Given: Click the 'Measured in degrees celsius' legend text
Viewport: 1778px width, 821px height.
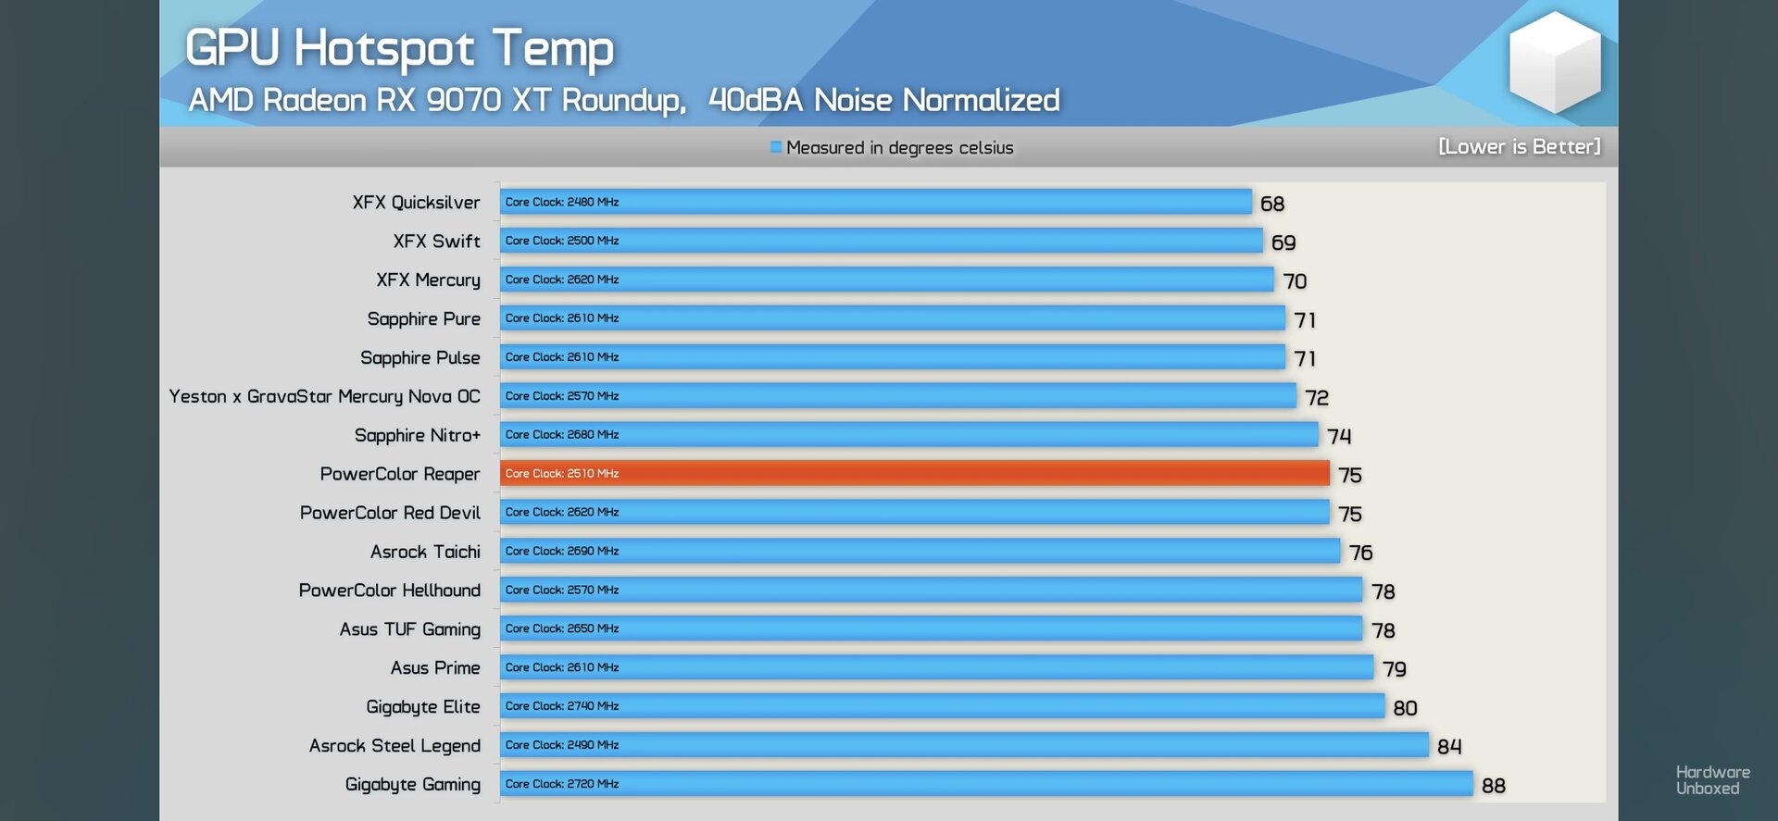Looking at the screenshot, I should click(x=899, y=148).
